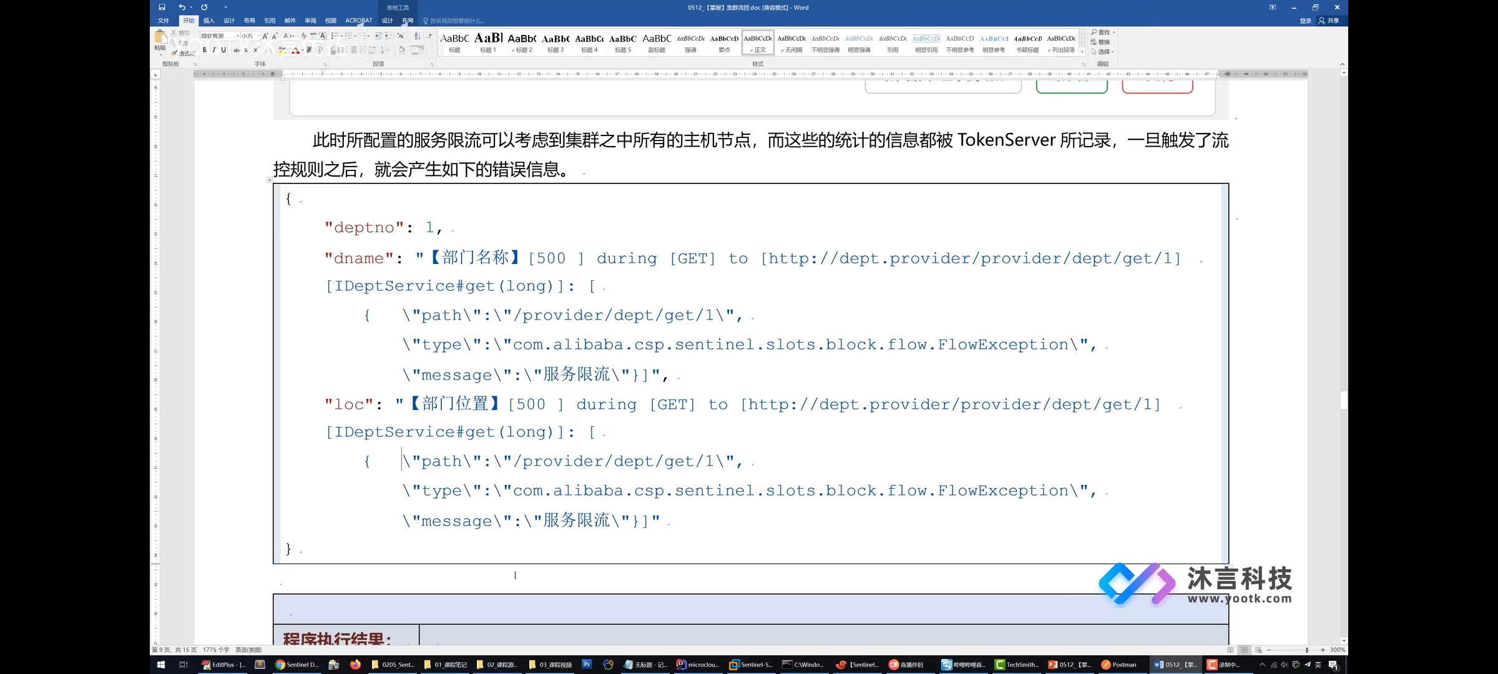Click the bullets list button
1498x674 pixels.
335,36
